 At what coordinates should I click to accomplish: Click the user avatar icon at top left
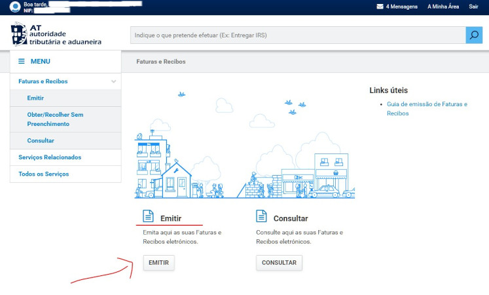(14, 7)
